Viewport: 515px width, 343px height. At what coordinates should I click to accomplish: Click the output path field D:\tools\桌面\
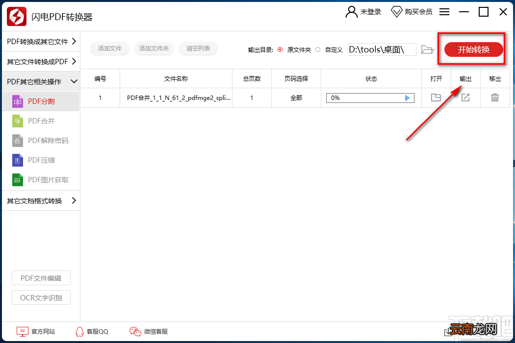click(x=382, y=49)
